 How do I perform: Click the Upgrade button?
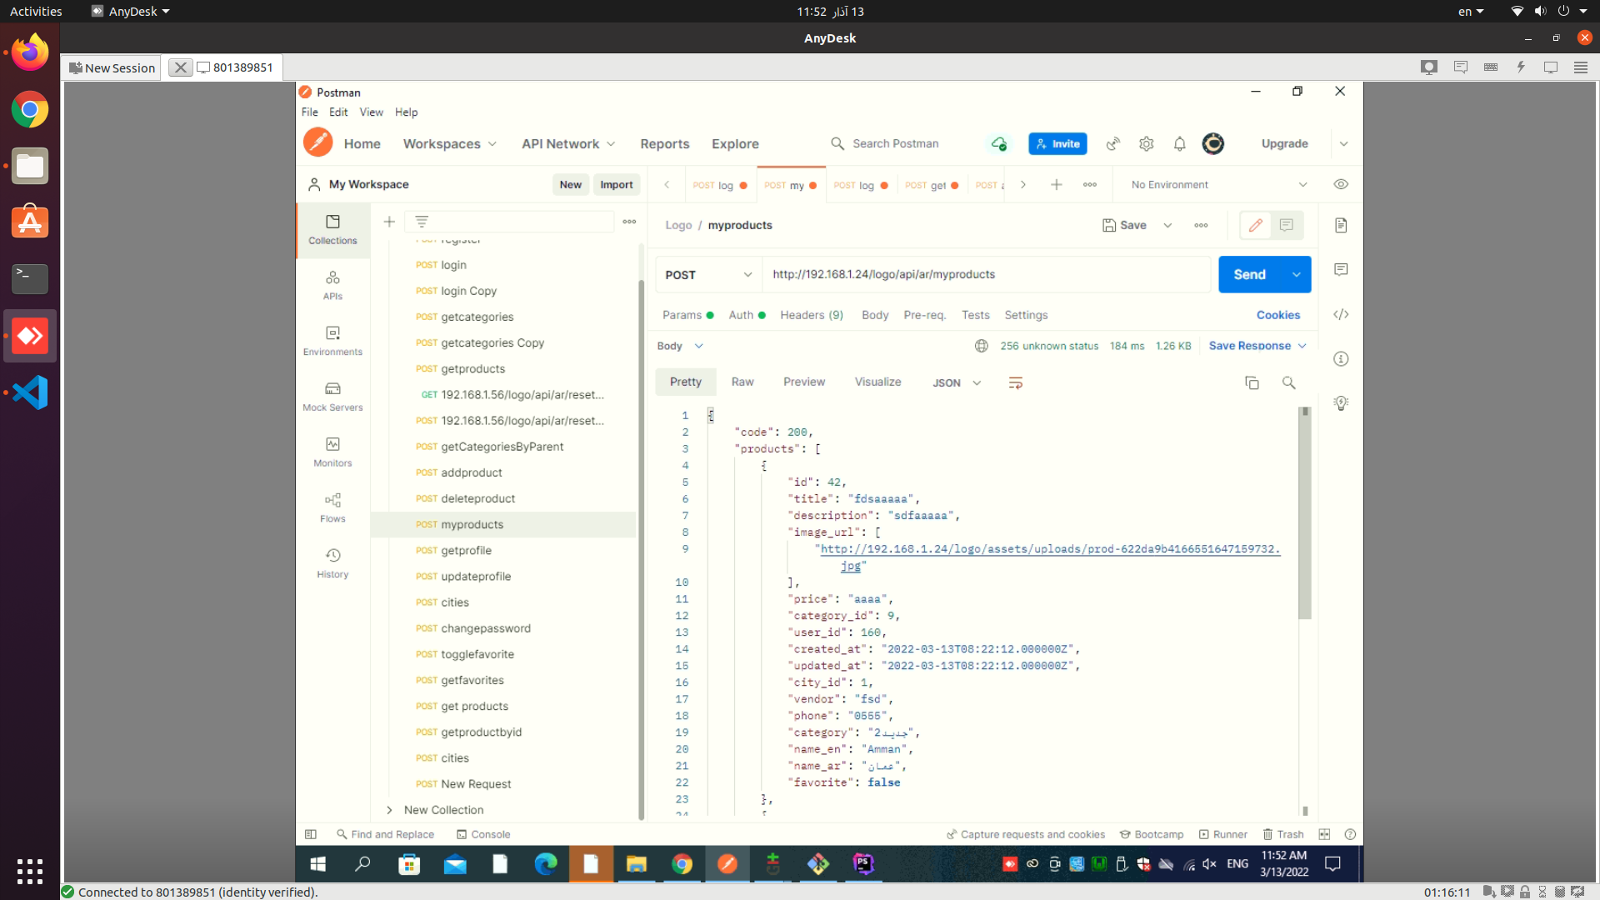pos(1285,143)
